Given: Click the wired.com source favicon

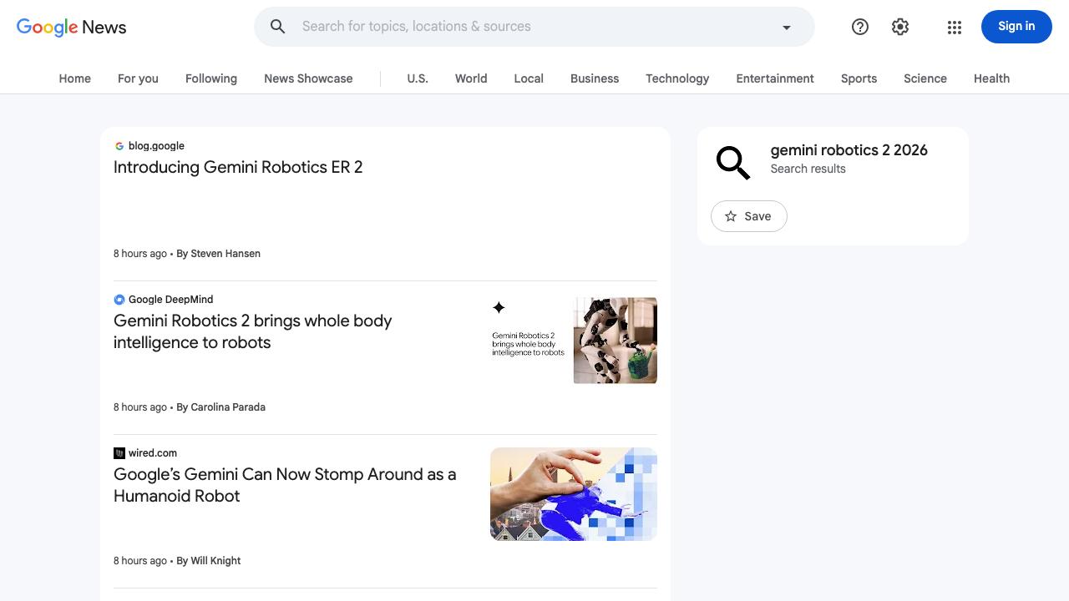Looking at the screenshot, I should (x=119, y=453).
